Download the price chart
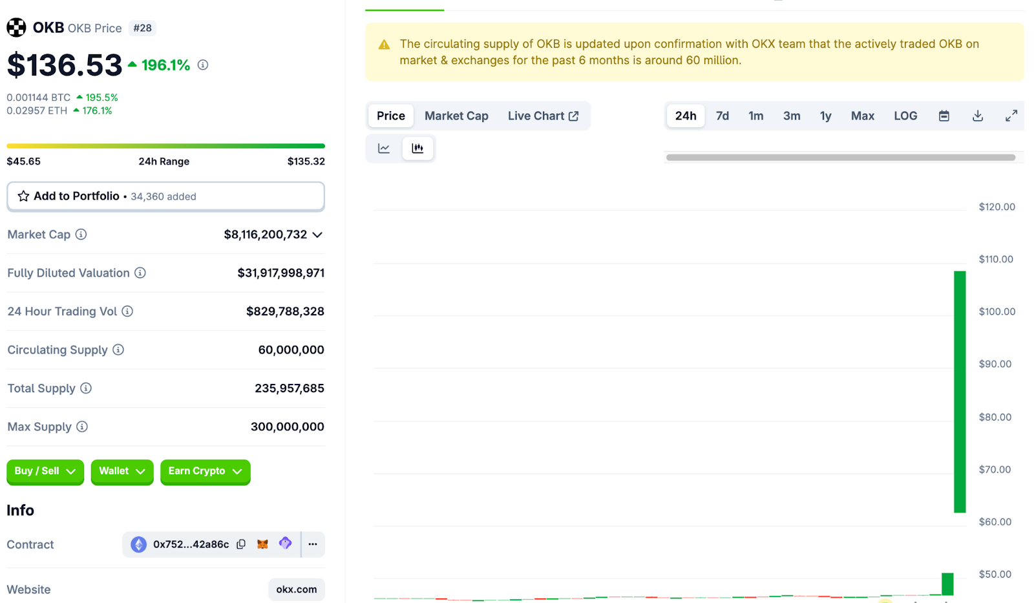Image resolution: width=1034 pixels, height=603 pixels. [977, 116]
